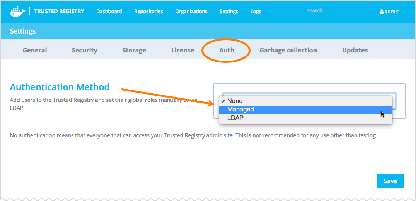416x201 pixels.
Task: Switch to the Storage tab
Action: (x=134, y=50)
